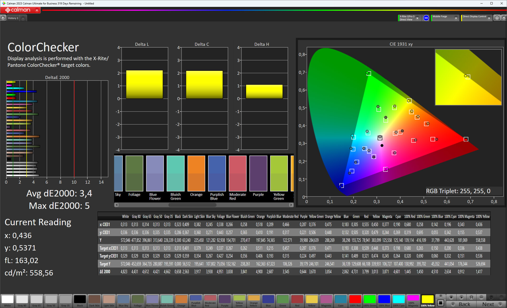Click the bracketed single-read icon

[x=471, y=297]
